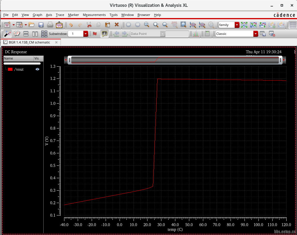Cut the selected trace

[x=89, y=25]
